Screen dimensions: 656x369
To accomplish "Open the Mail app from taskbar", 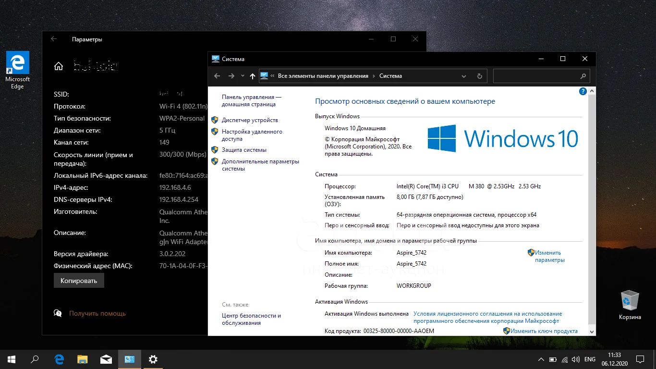I will pyautogui.click(x=106, y=359).
